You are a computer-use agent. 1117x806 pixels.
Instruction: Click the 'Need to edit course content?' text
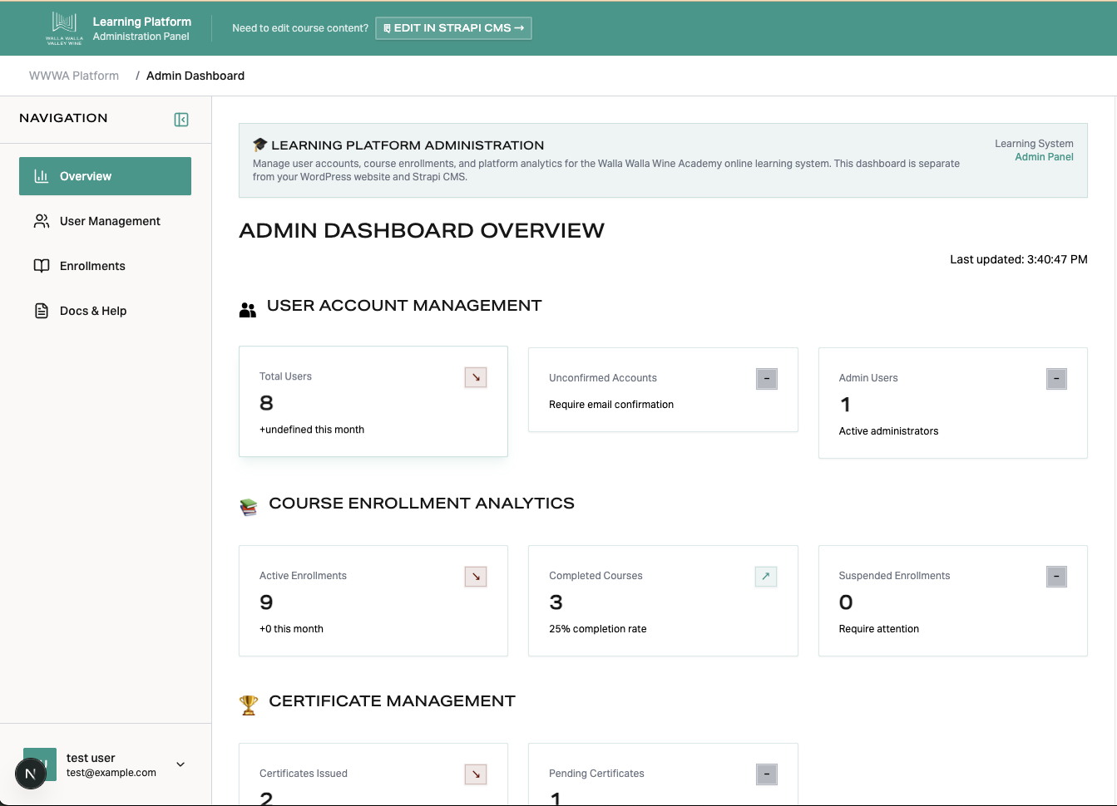coord(300,28)
